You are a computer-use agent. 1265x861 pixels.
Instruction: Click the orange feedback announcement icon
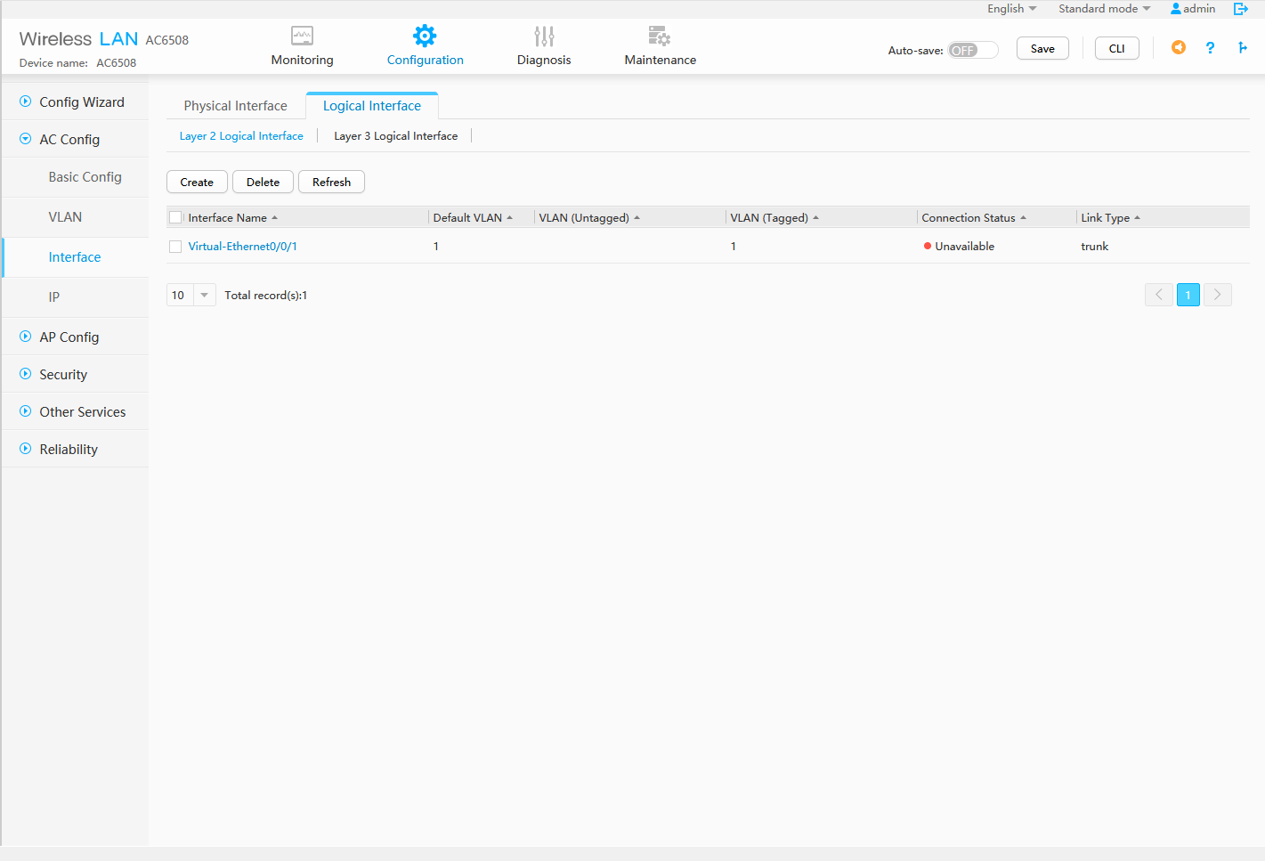point(1179,47)
